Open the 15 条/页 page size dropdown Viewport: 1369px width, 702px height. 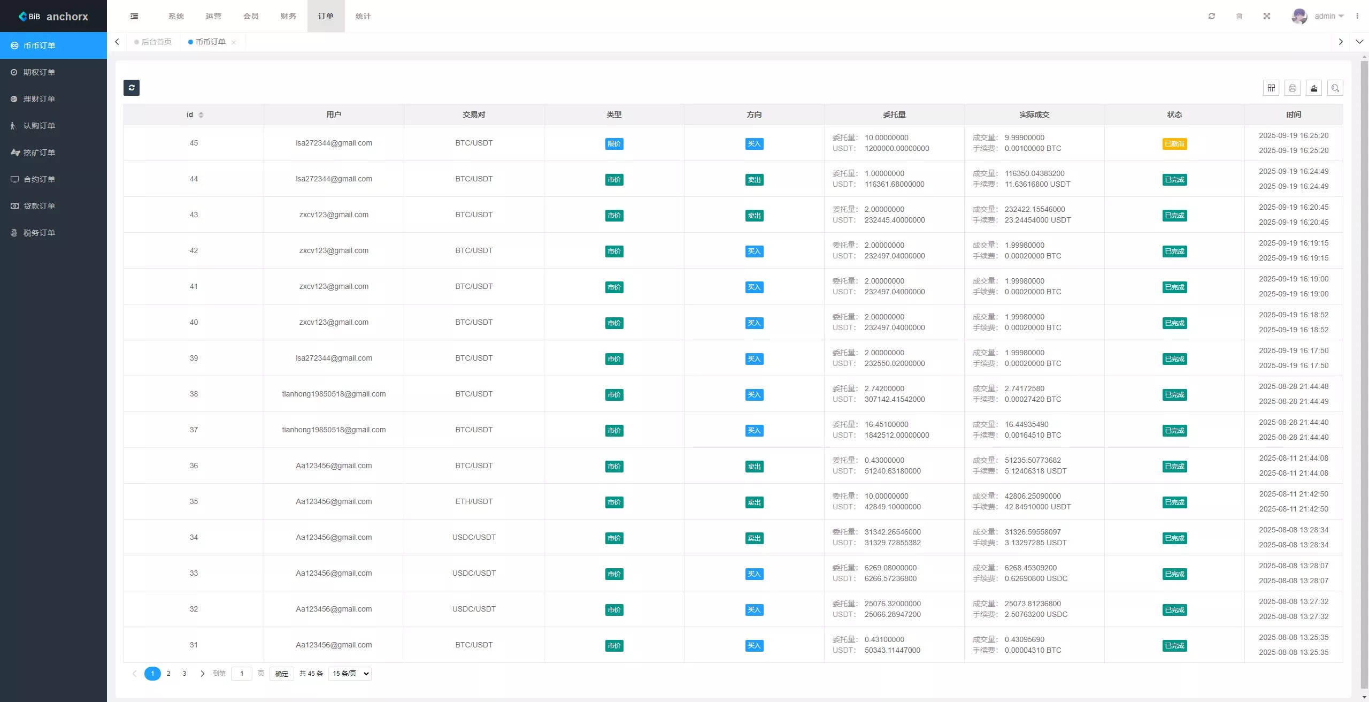(350, 674)
